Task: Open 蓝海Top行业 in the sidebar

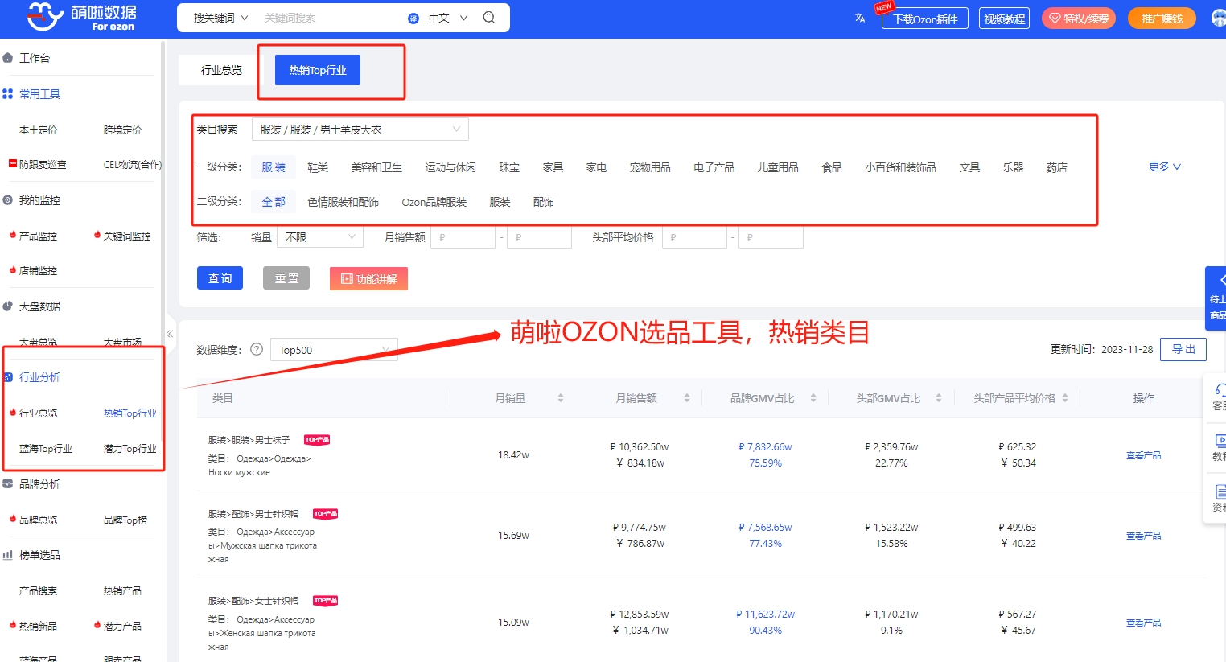Action: [46, 449]
